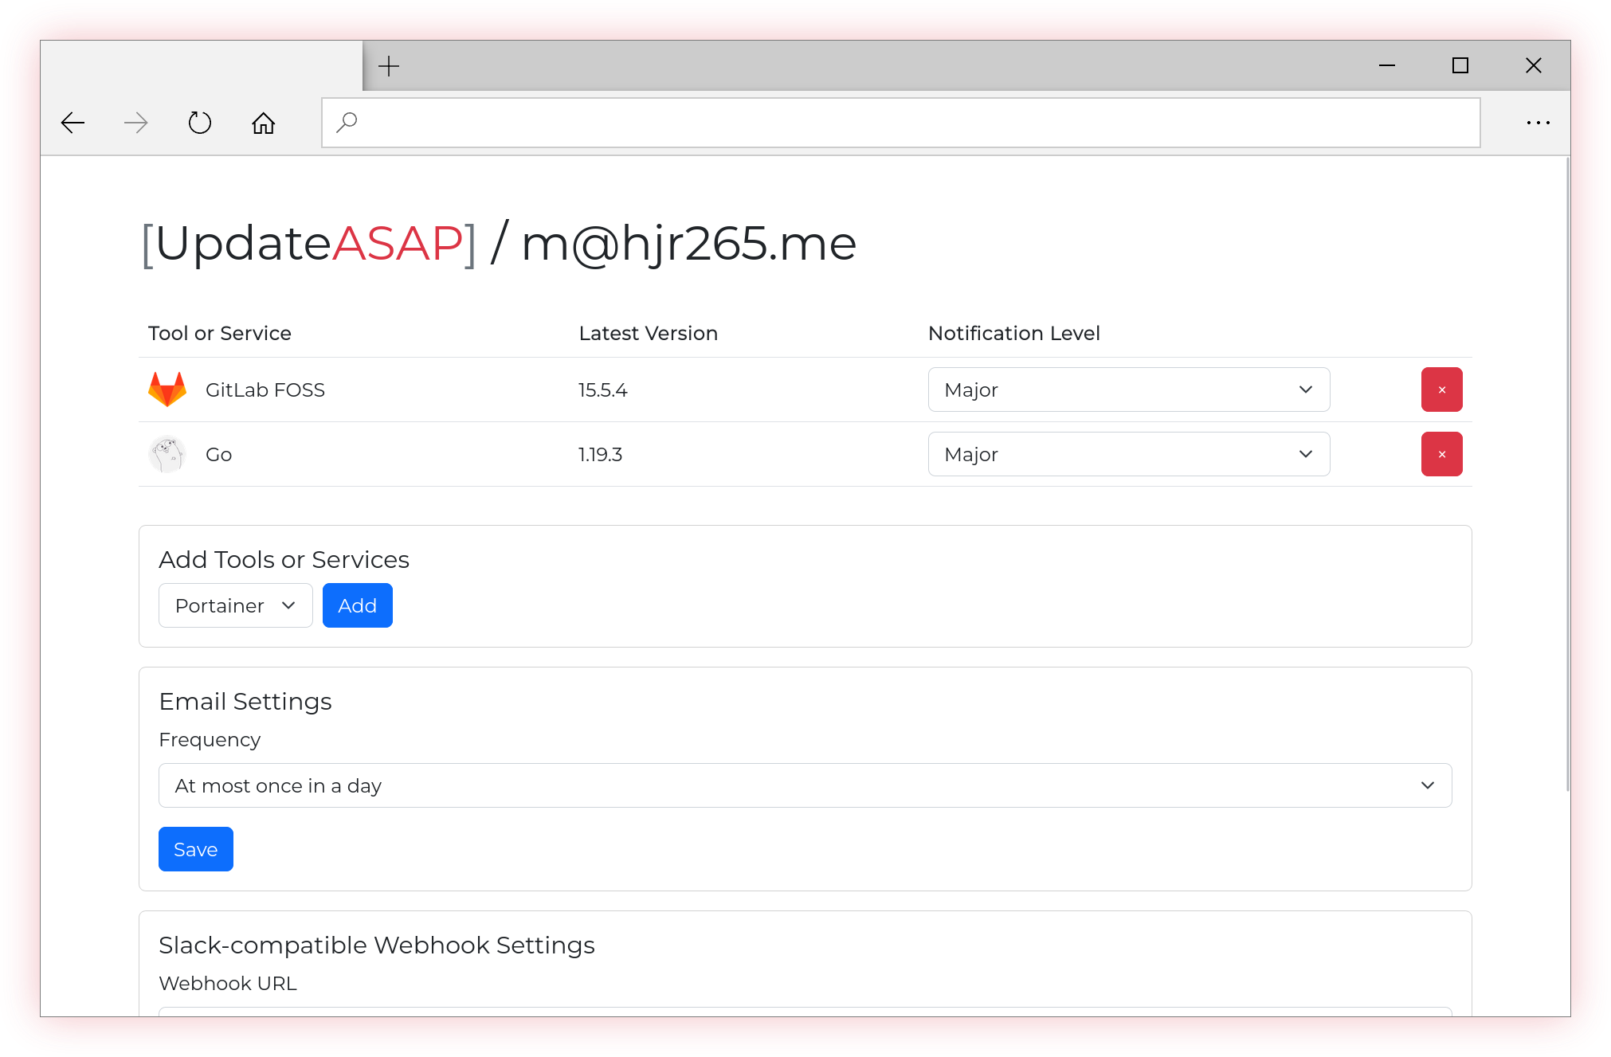Click the Go gopher logo
Image resolution: width=1611 pixels, height=1057 pixels.
click(167, 454)
